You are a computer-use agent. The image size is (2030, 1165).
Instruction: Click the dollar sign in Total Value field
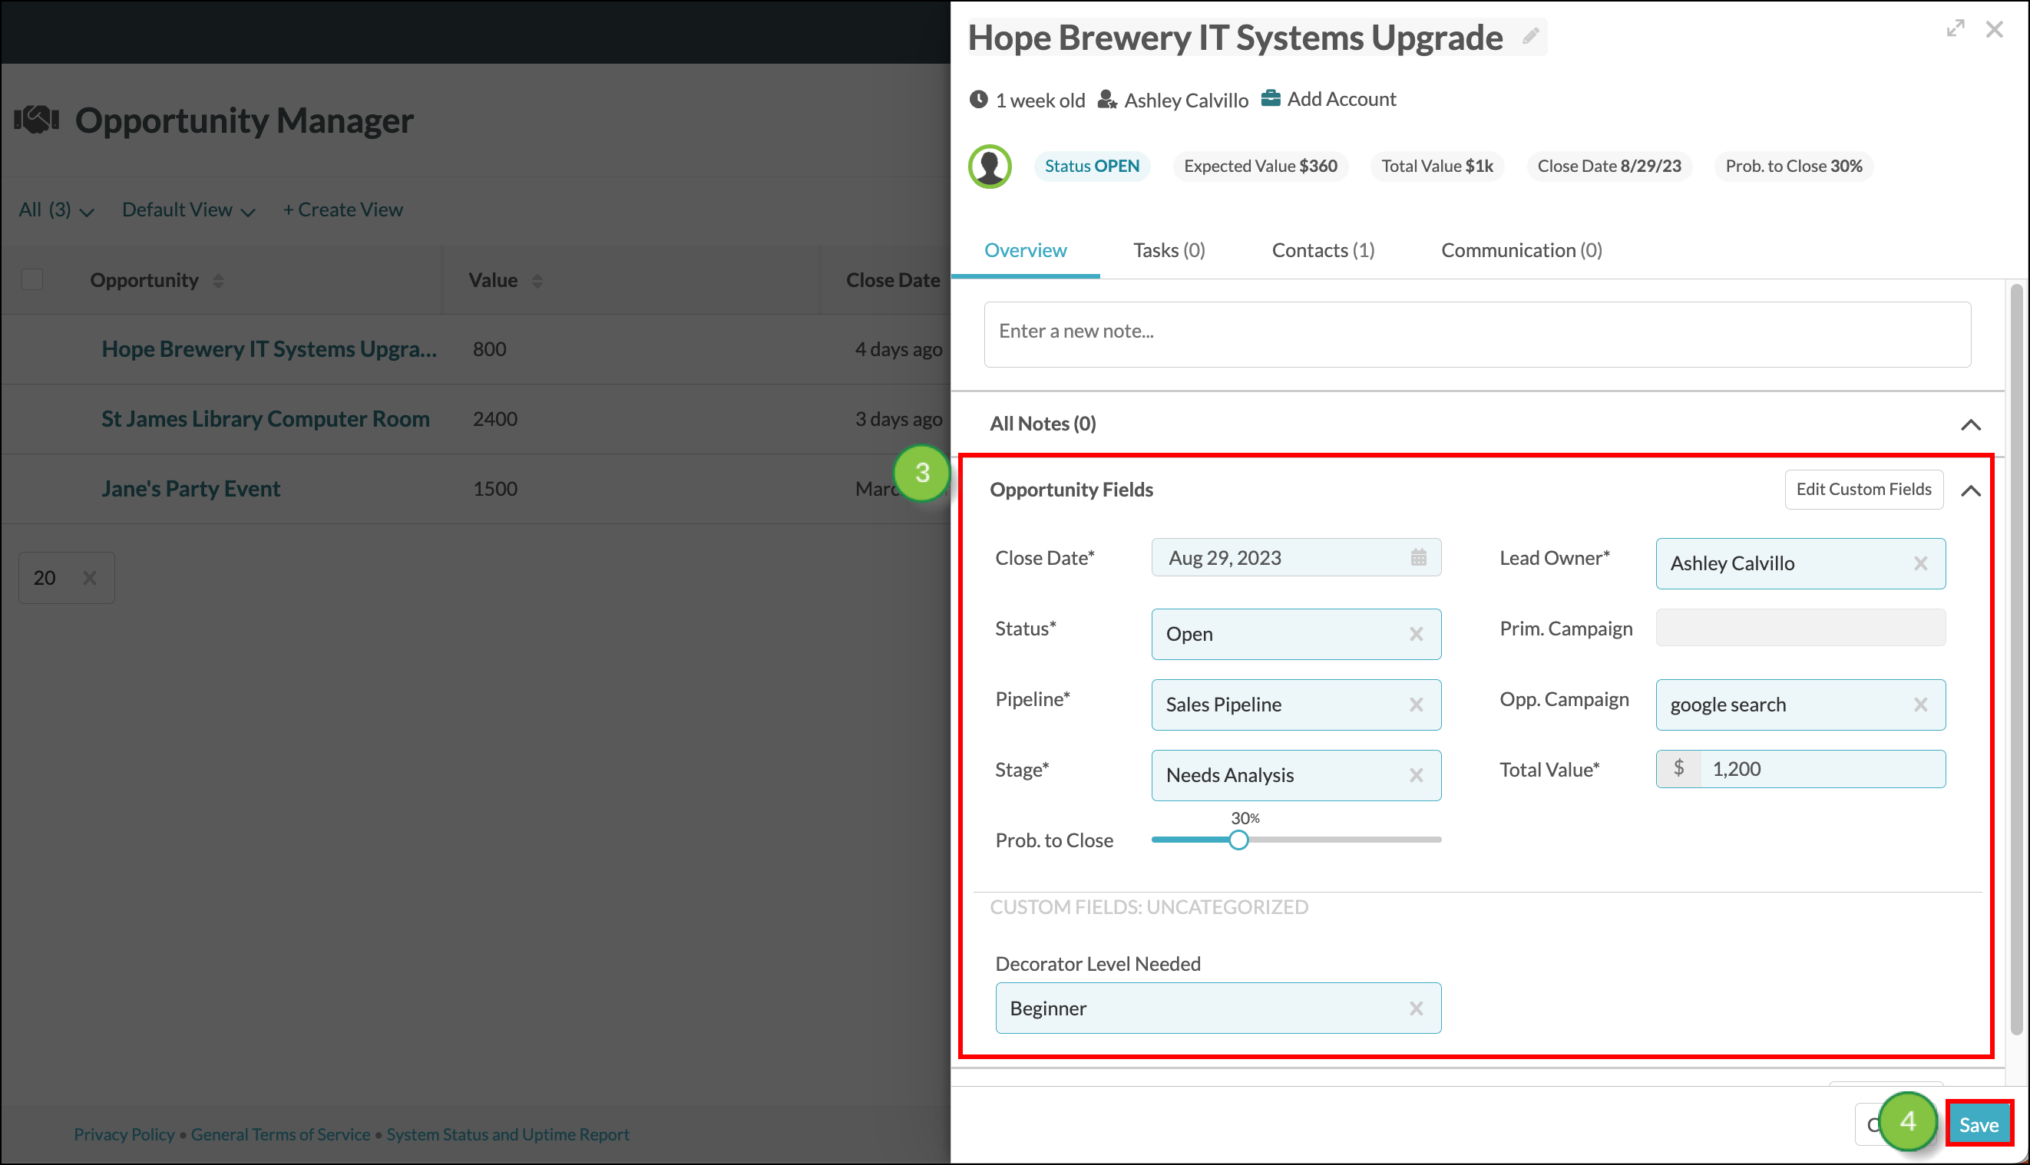click(1678, 769)
